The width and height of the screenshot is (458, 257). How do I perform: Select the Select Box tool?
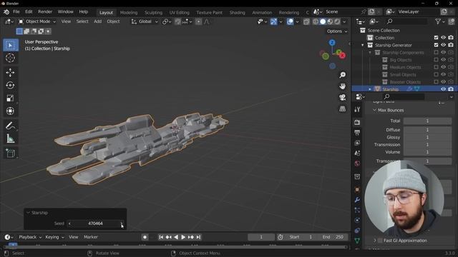[11, 45]
